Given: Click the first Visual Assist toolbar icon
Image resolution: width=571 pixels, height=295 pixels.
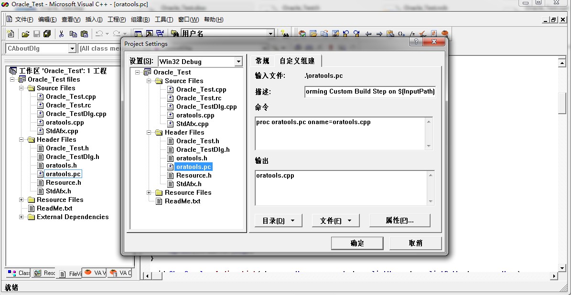Looking at the screenshot, I should [302, 34].
